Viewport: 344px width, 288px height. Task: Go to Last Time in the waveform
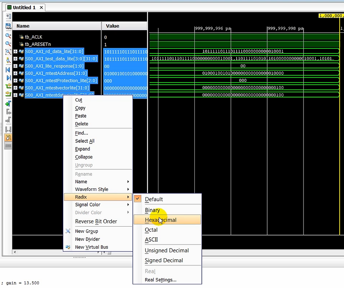[x=8, y=78]
